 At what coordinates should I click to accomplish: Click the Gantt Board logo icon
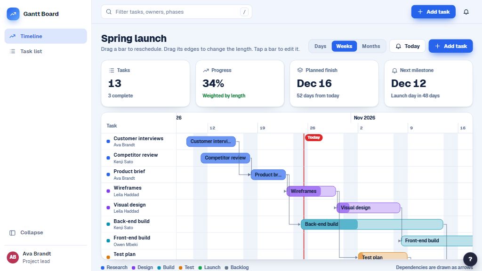[x=13, y=14]
